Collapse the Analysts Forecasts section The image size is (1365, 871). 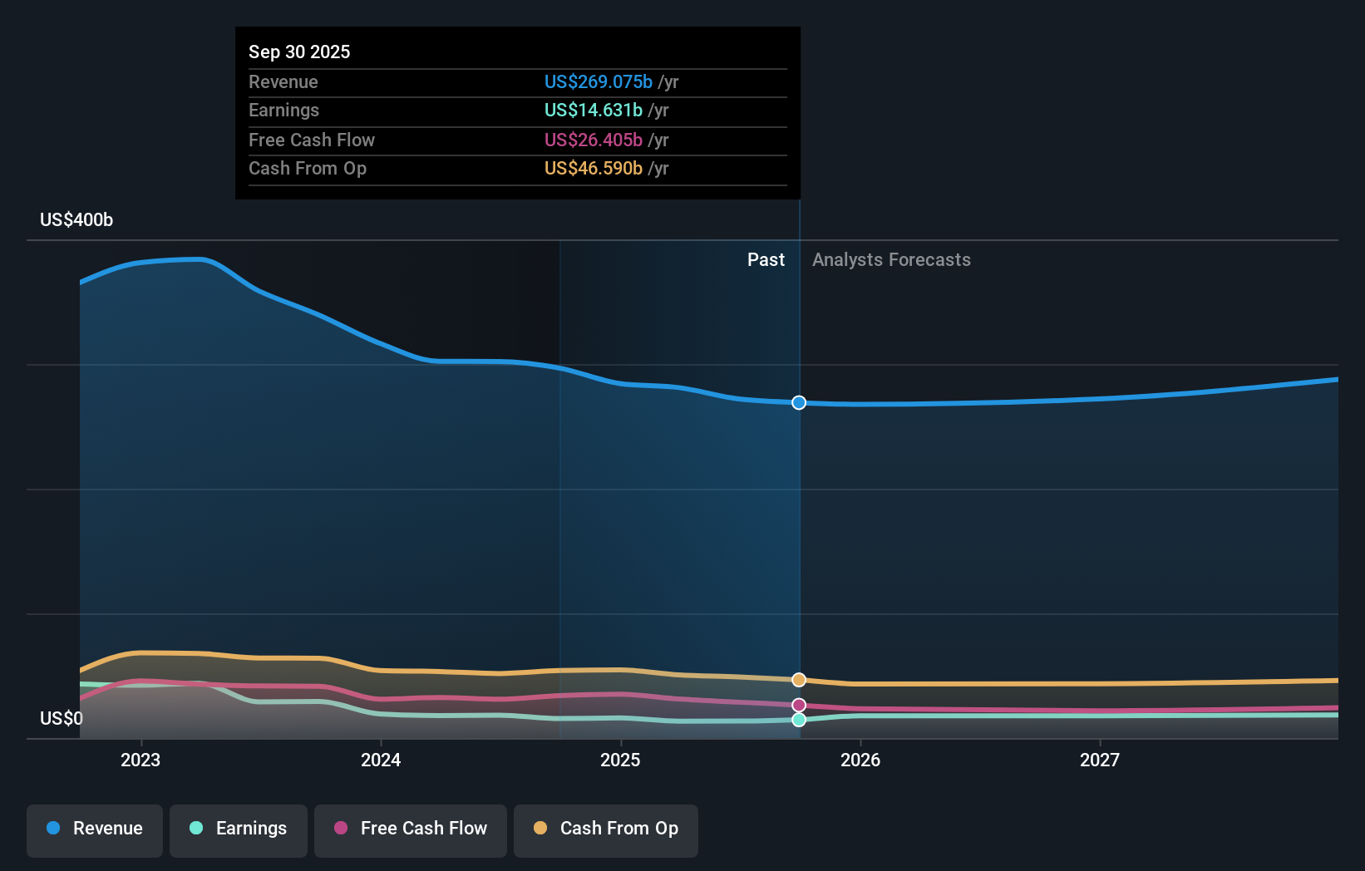(x=891, y=259)
